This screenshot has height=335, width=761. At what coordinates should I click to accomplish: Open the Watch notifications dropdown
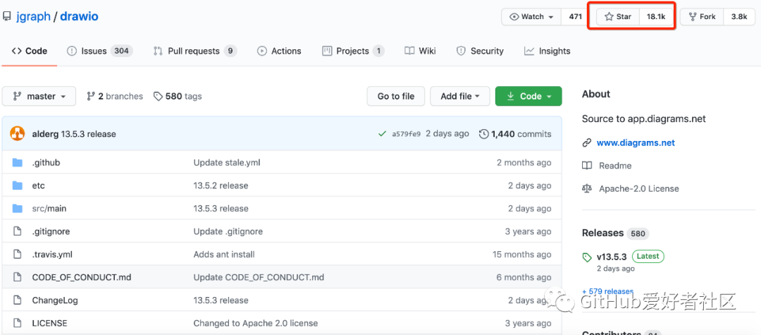click(531, 16)
